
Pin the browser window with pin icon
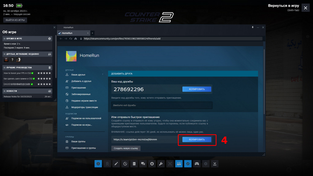[252, 28]
